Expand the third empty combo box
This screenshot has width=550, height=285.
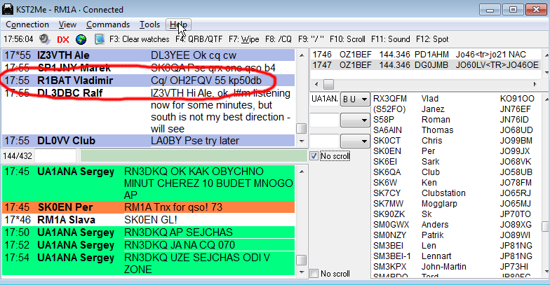click(x=354, y=141)
